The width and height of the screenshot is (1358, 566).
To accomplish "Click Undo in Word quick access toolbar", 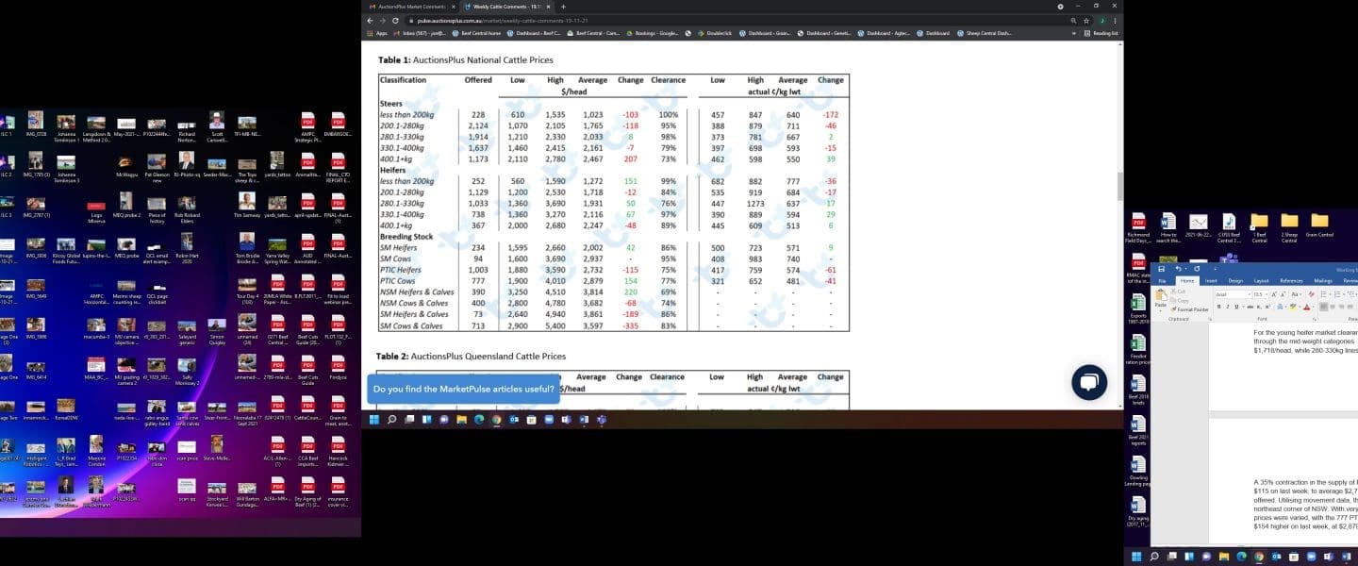I will tap(1178, 269).
